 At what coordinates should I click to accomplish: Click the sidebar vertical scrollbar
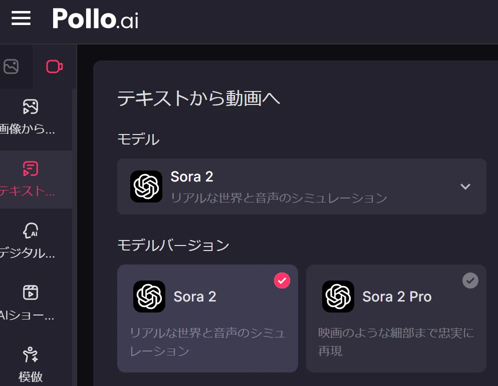(74, 237)
